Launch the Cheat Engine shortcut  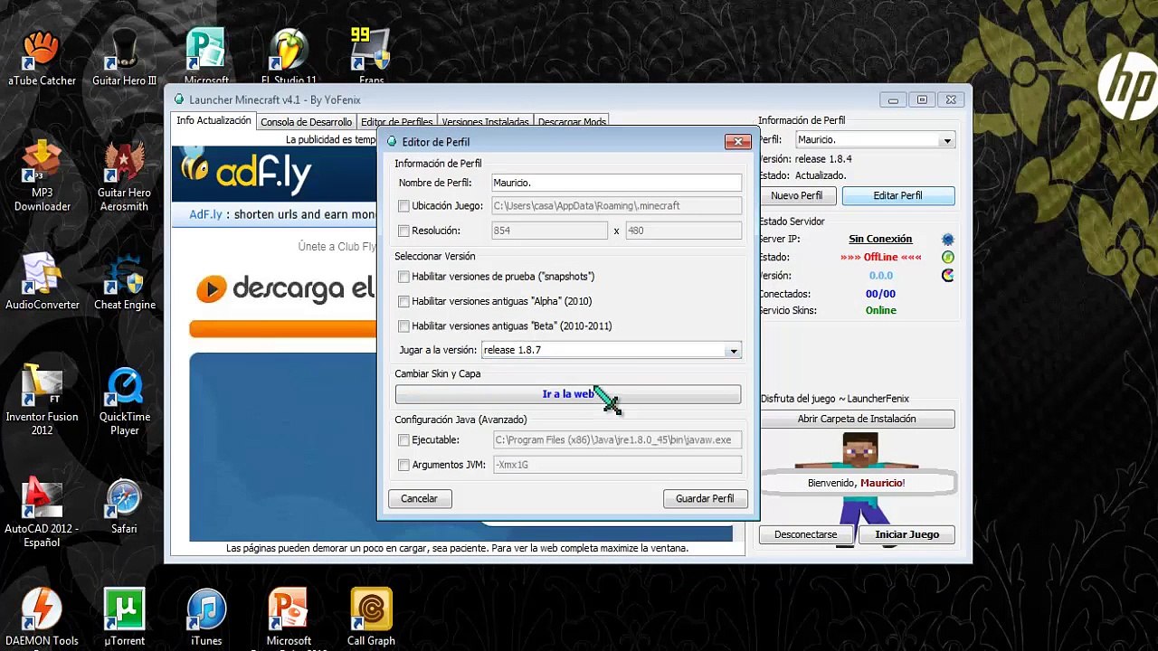click(125, 282)
